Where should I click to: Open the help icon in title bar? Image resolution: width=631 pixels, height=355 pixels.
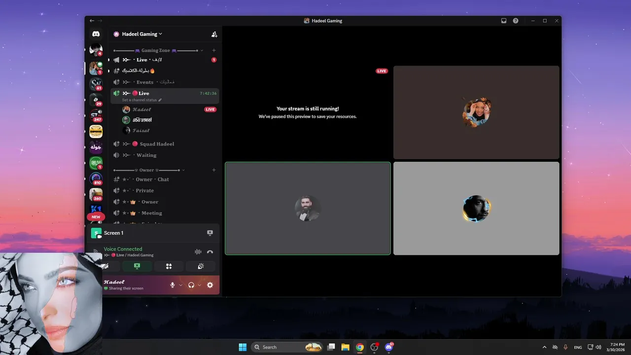tap(516, 21)
